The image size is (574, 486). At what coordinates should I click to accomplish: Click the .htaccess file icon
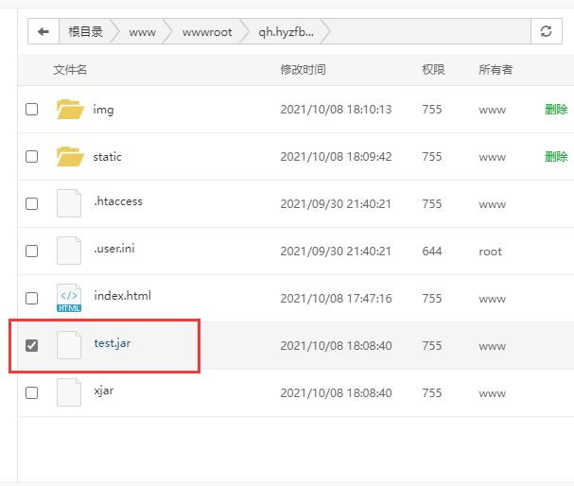(69, 203)
